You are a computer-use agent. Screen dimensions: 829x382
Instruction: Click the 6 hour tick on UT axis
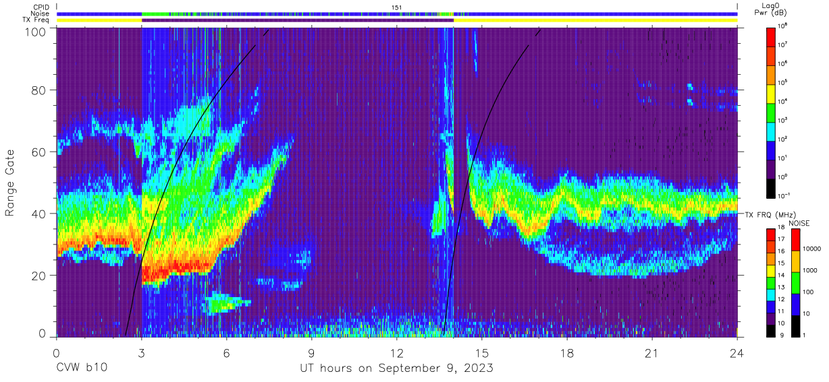[x=226, y=352]
